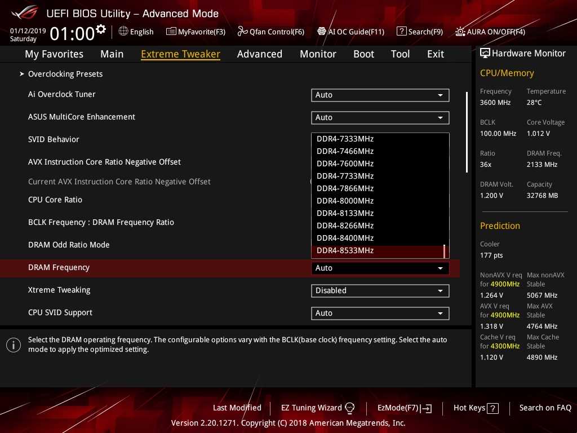Click the EZ Tuning Wizard bulb icon
The image size is (577, 433).
(350, 408)
